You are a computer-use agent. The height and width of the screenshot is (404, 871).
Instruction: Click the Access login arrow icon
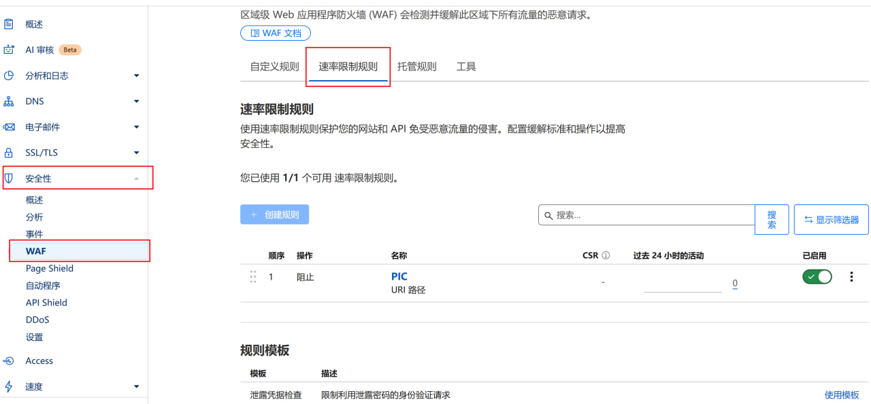tap(9, 361)
